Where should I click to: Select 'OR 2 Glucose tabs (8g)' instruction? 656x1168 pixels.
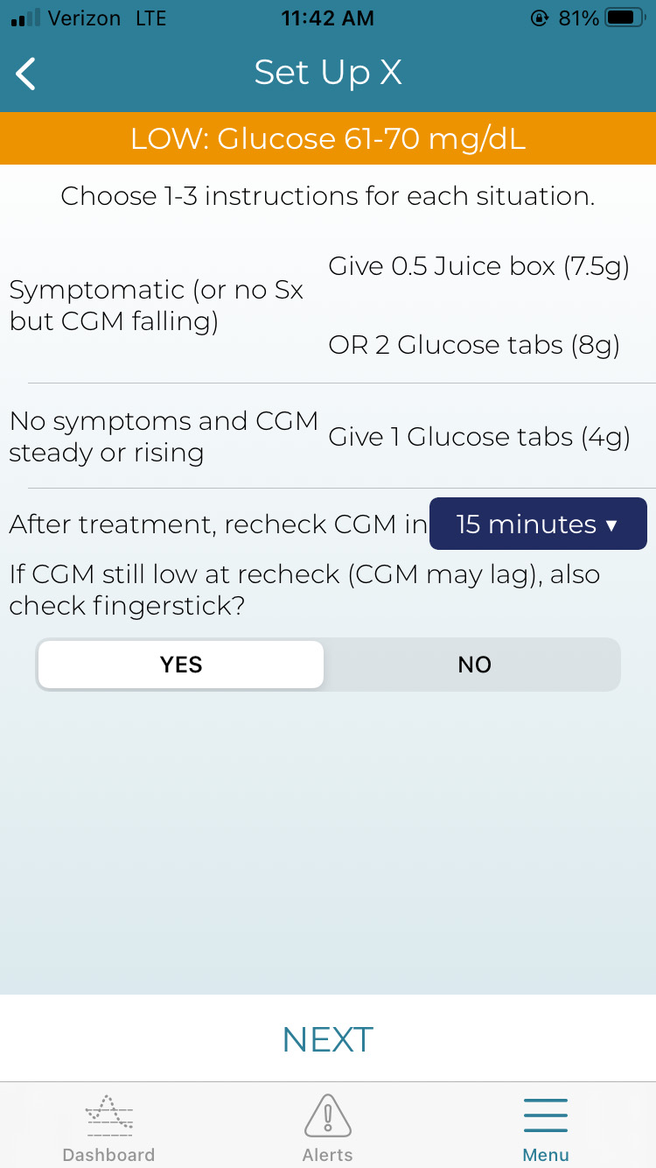tap(474, 345)
